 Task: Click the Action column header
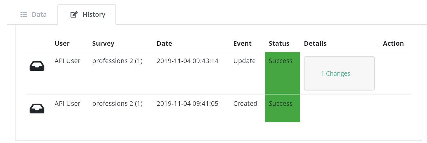[x=393, y=44]
